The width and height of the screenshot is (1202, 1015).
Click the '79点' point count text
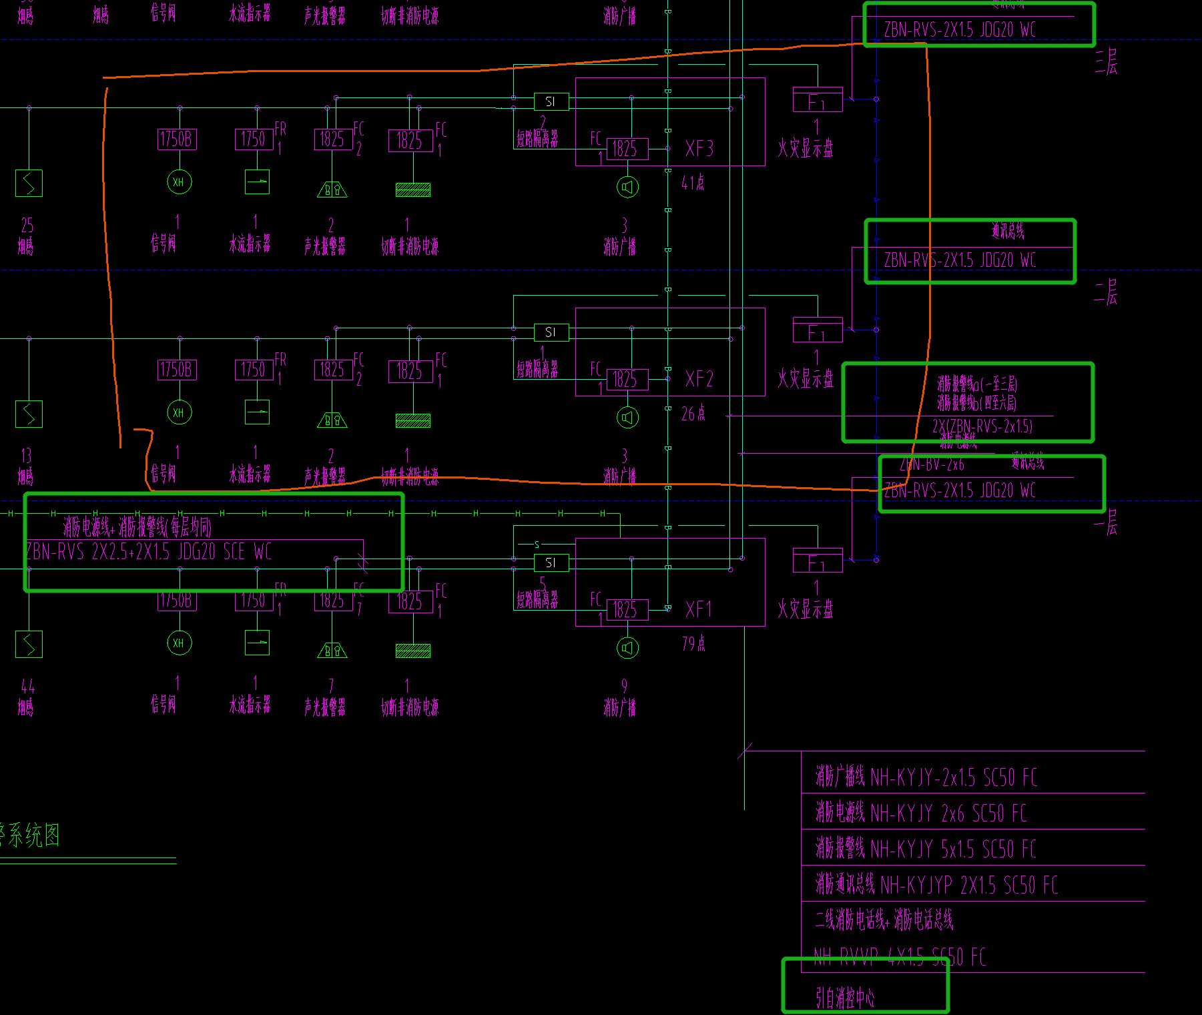coord(693,644)
